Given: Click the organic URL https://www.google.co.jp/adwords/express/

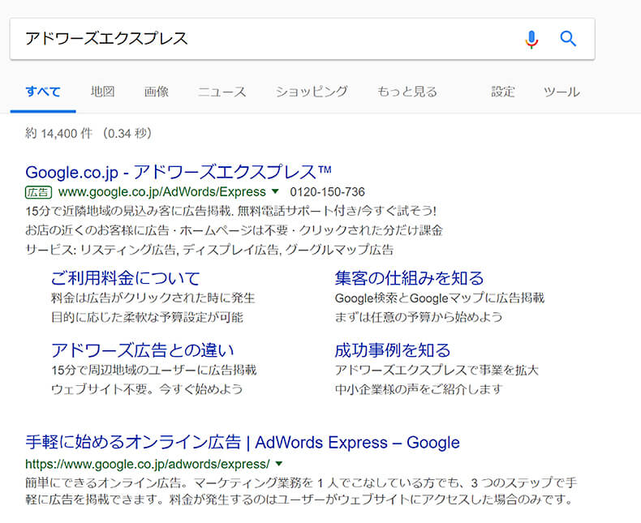Looking at the screenshot, I should (x=148, y=464).
